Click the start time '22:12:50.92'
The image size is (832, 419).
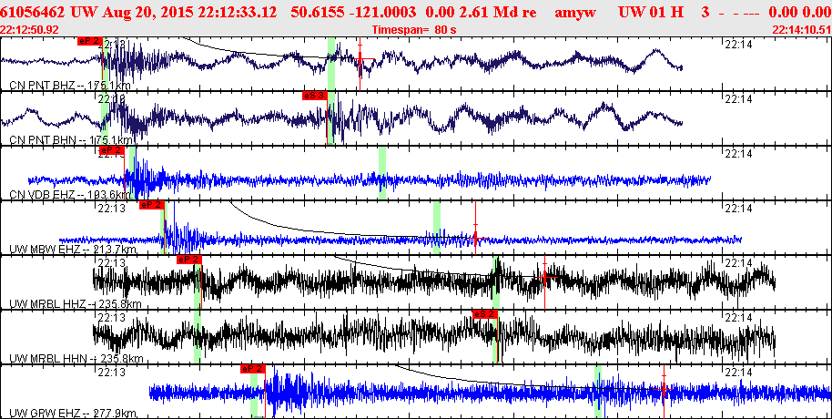(30, 30)
